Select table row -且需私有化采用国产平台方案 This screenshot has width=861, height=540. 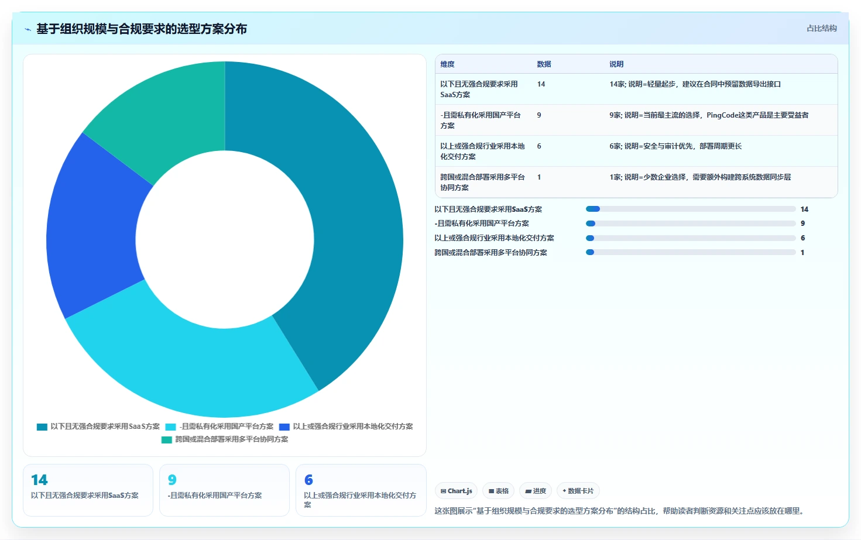coord(636,120)
